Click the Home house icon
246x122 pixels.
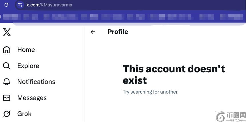click(x=7, y=50)
